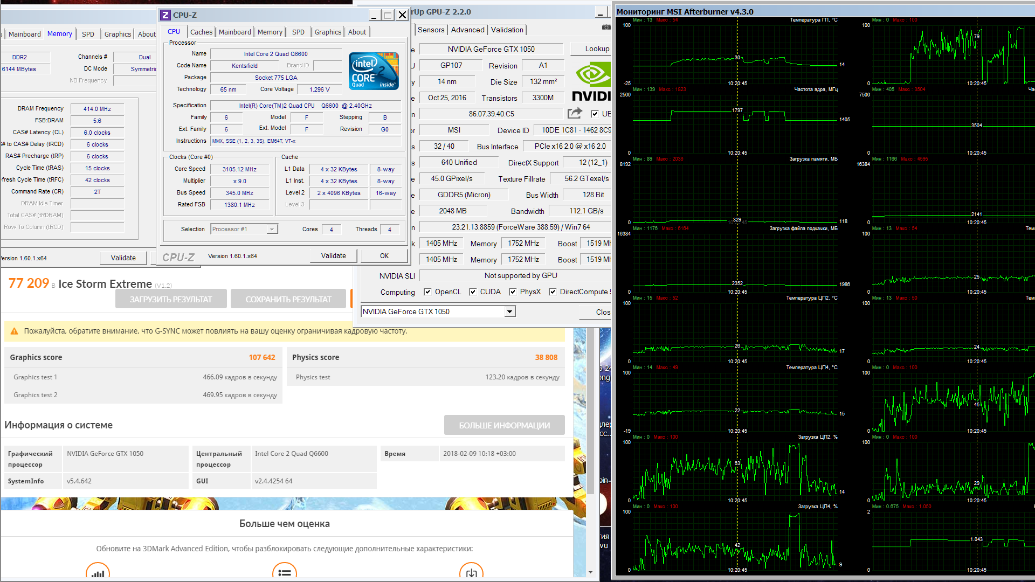
Task: Open the Graphics tab in front CPU-Z window
Action: pyautogui.click(x=328, y=32)
